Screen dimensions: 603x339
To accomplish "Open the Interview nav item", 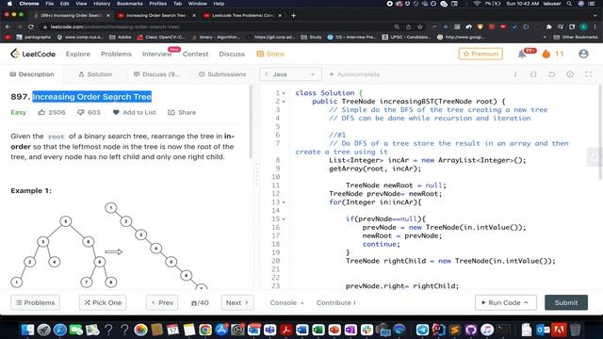I will point(157,55).
